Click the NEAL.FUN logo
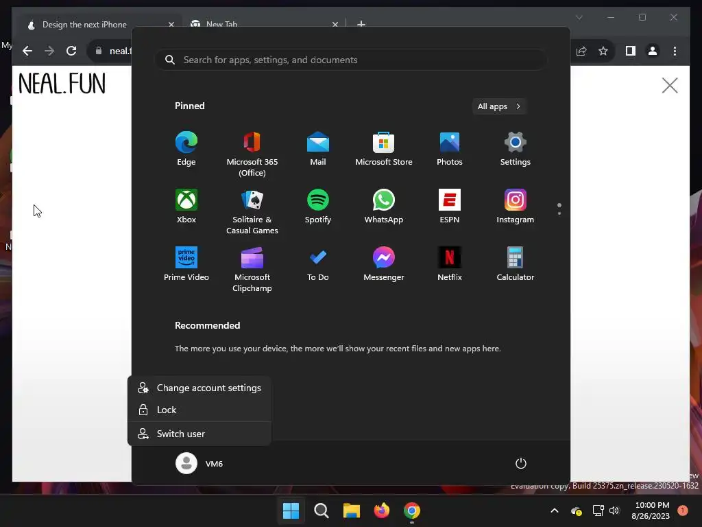The width and height of the screenshot is (702, 527). point(62,83)
